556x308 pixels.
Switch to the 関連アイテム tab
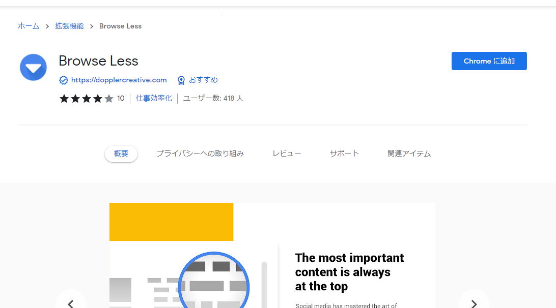coord(409,153)
